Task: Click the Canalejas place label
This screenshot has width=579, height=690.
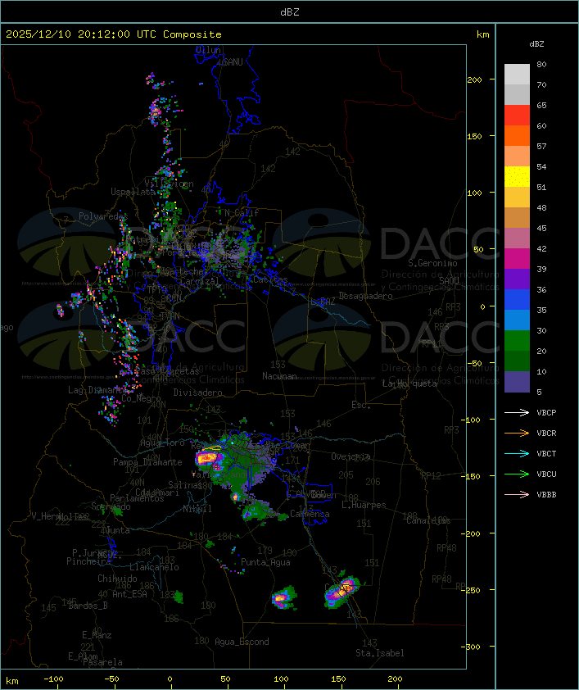Action: coord(428,520)
